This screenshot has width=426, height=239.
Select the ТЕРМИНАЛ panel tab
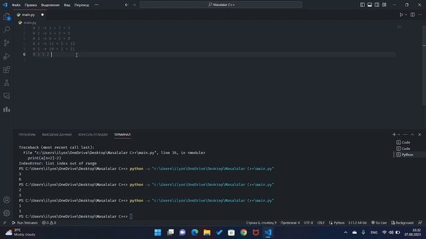[122, 135]
